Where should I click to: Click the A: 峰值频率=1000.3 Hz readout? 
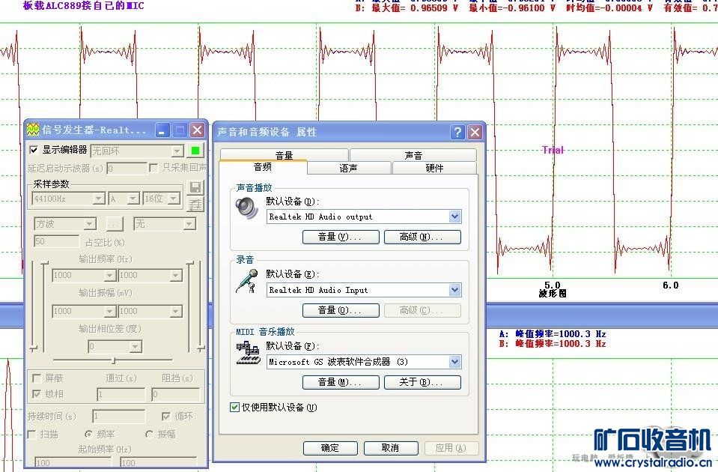[553, 334]
